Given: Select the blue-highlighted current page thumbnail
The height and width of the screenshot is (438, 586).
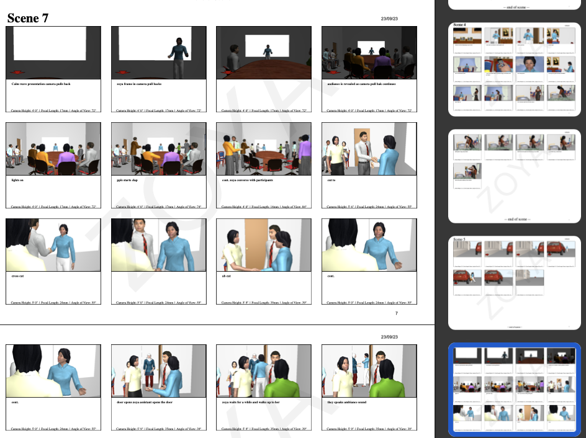Looking at the screenshot, I should (x=514, y=390).
